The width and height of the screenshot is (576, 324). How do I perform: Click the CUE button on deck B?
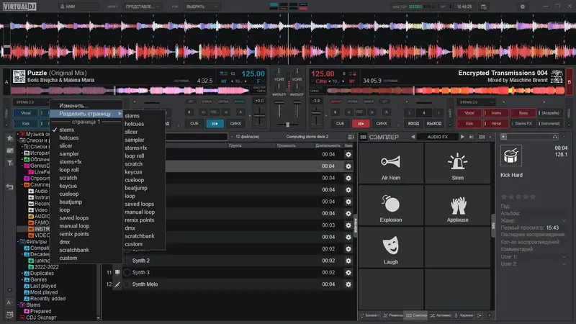click(x=340, y=123)
